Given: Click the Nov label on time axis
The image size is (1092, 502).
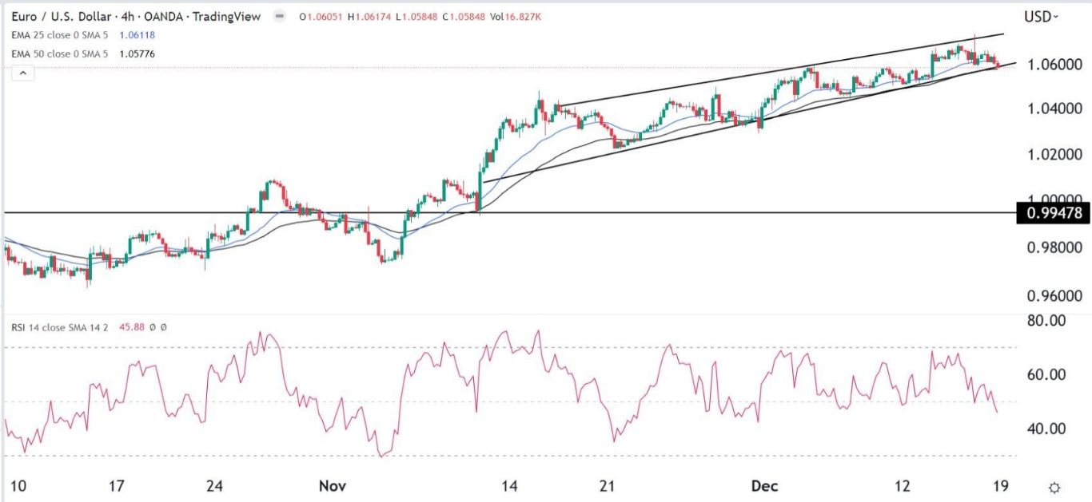Looking at the screenshot, I should (x=332, y=485).
